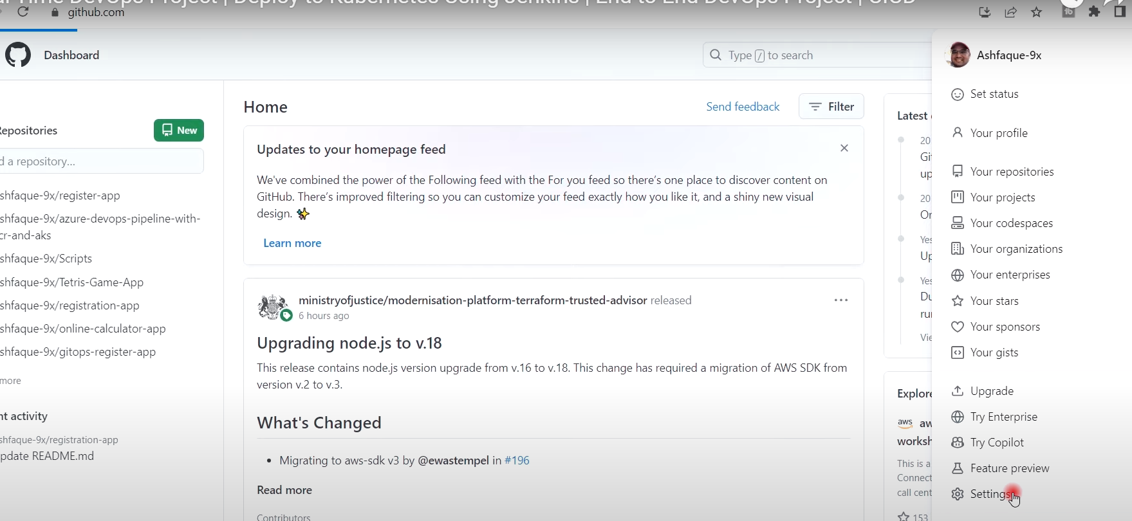
Task: Click the upload icon beside Upgrade
Action: 958,390
